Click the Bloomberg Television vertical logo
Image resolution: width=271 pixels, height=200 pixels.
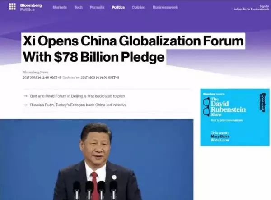coord(263,102)
